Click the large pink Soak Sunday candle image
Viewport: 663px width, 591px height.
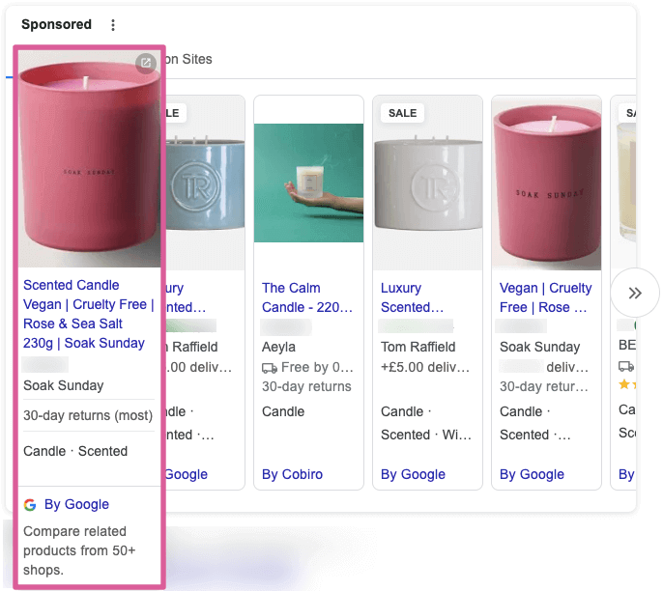pyautogui.click(x=89, y=158)
